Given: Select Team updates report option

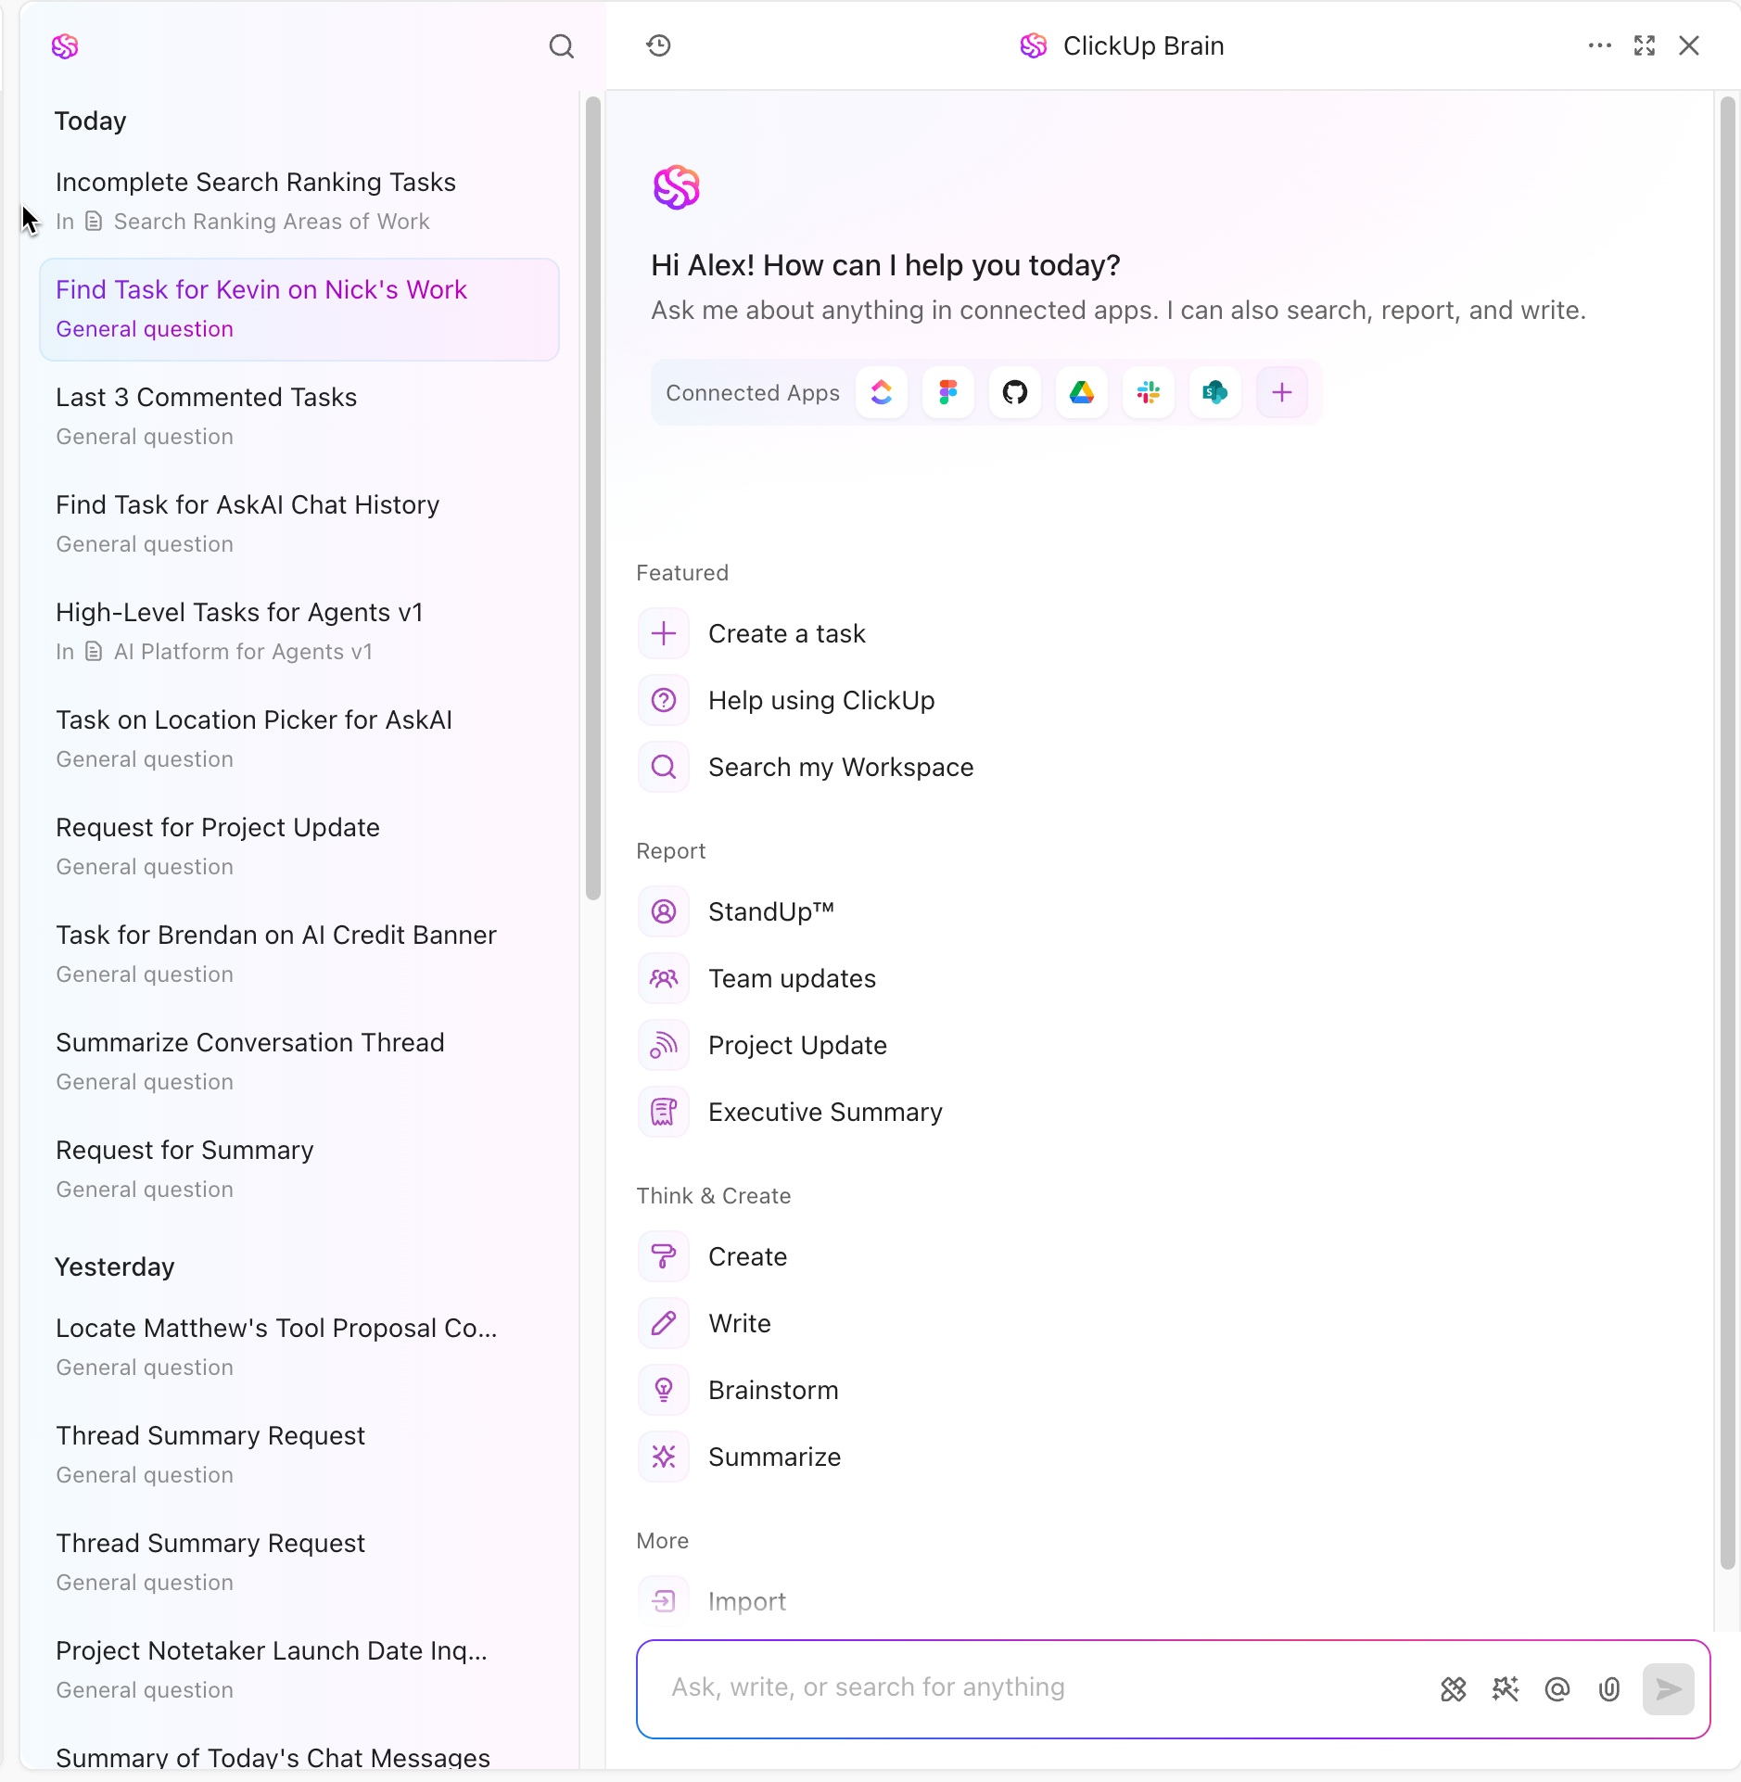Looking at the screenshot, I should point(792,978).
